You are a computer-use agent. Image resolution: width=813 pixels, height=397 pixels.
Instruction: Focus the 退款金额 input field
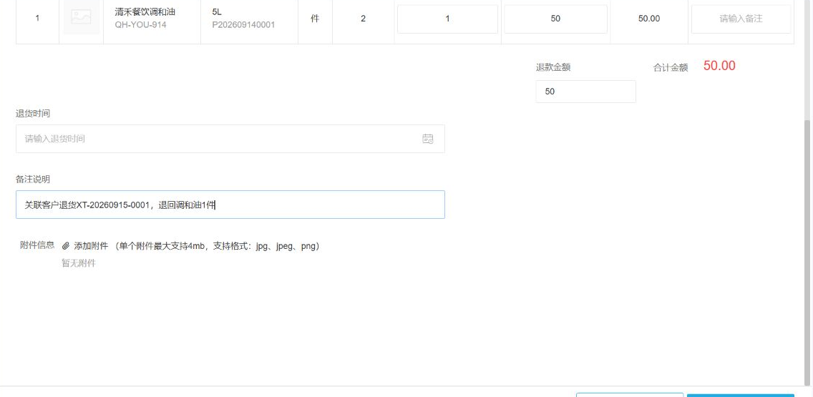tap(586, 92)
